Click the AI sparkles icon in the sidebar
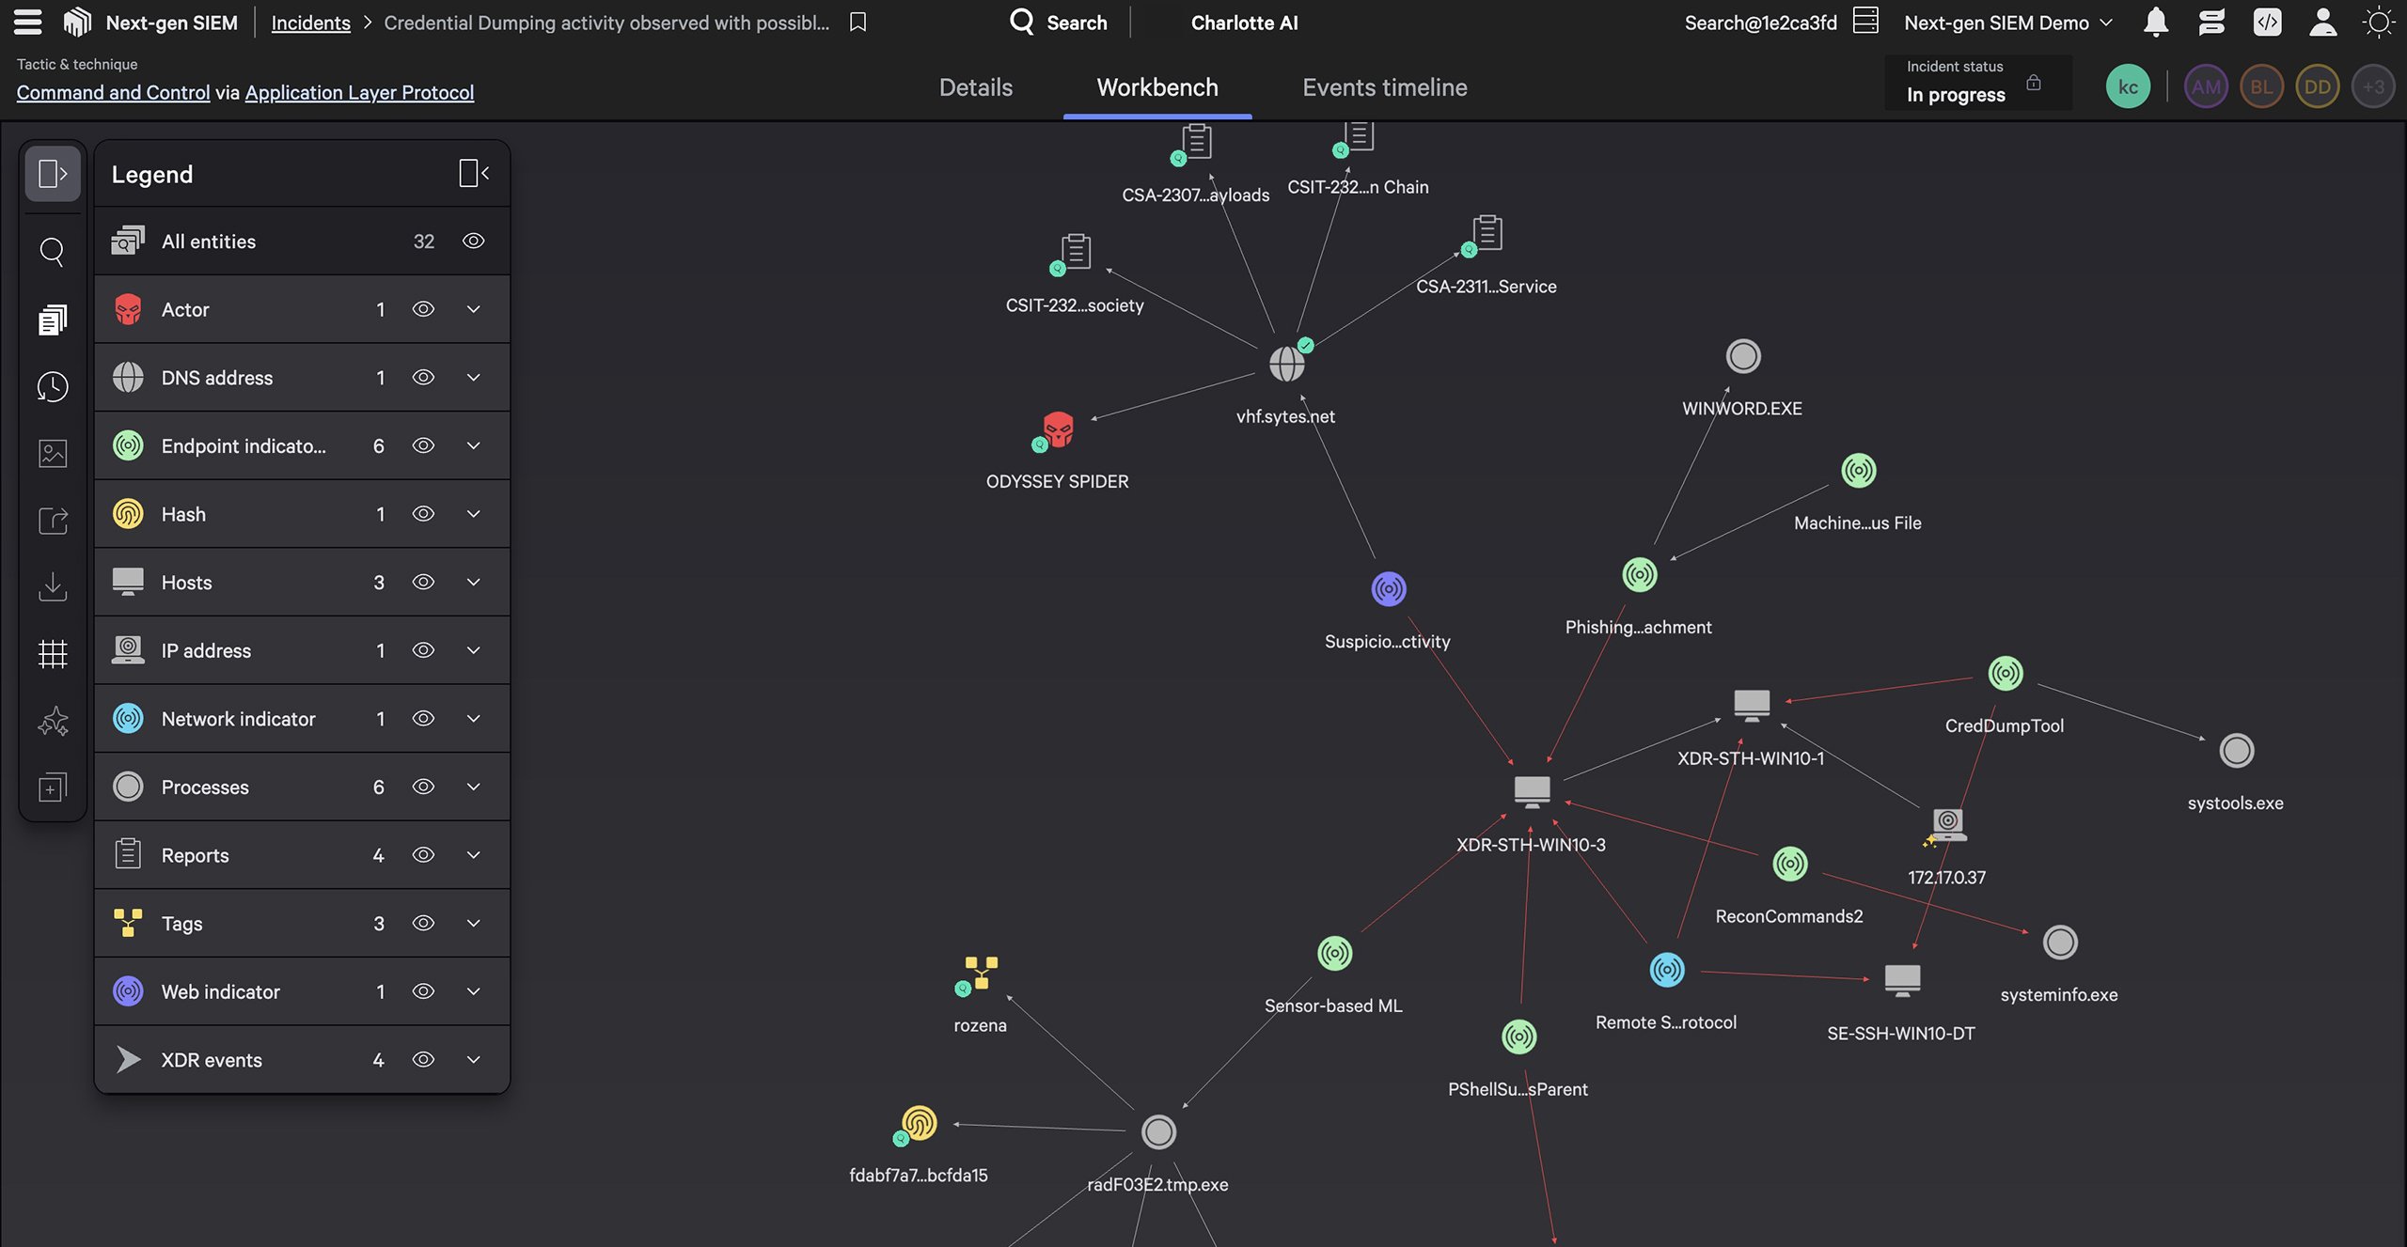2407x1247 pixels. point(53,721)
